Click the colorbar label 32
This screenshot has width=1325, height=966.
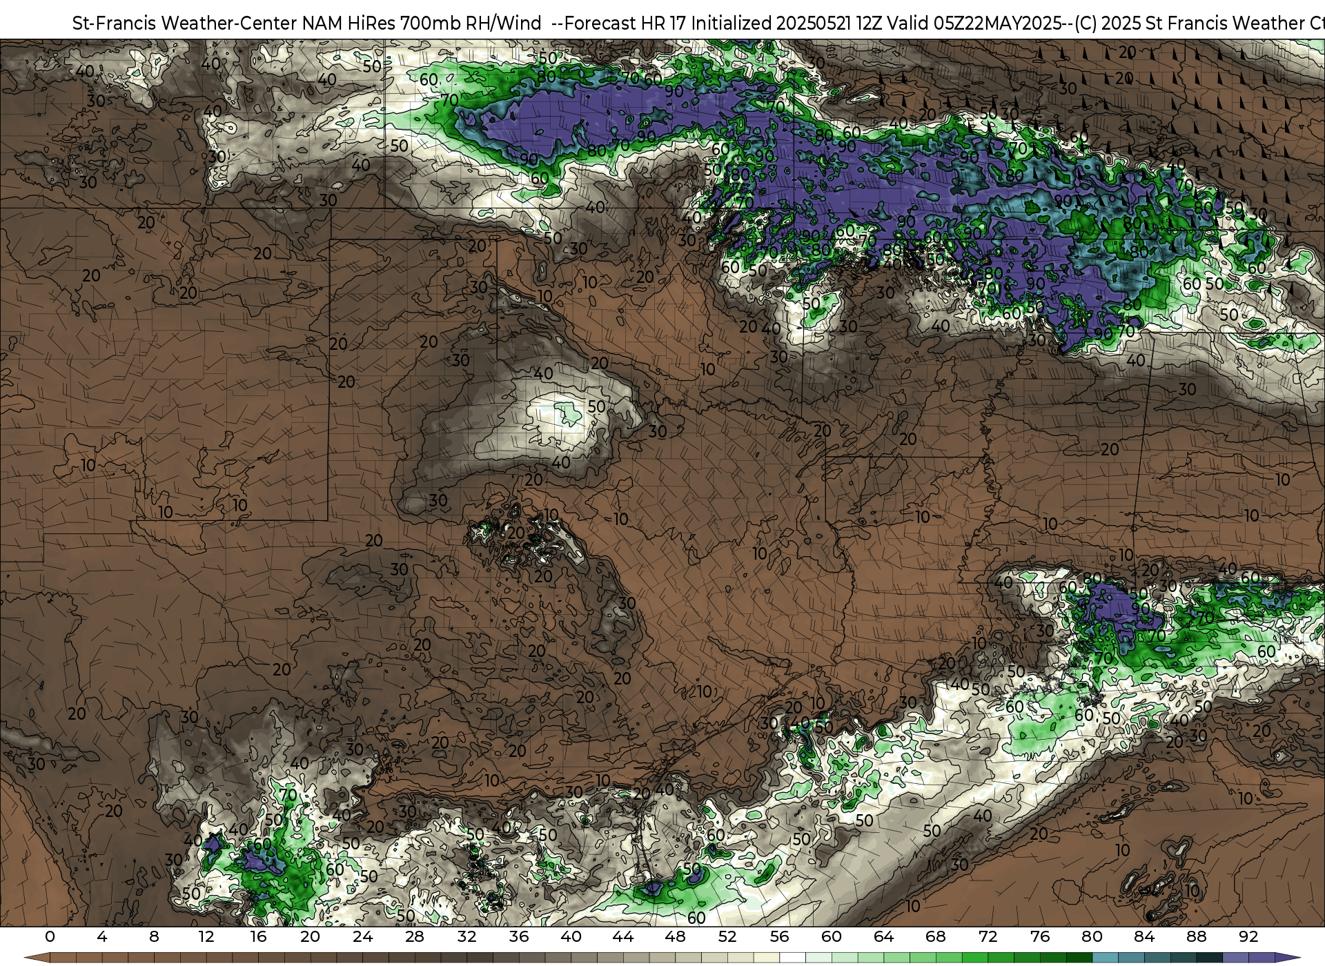pyautogui.click(x=467, y=937)
